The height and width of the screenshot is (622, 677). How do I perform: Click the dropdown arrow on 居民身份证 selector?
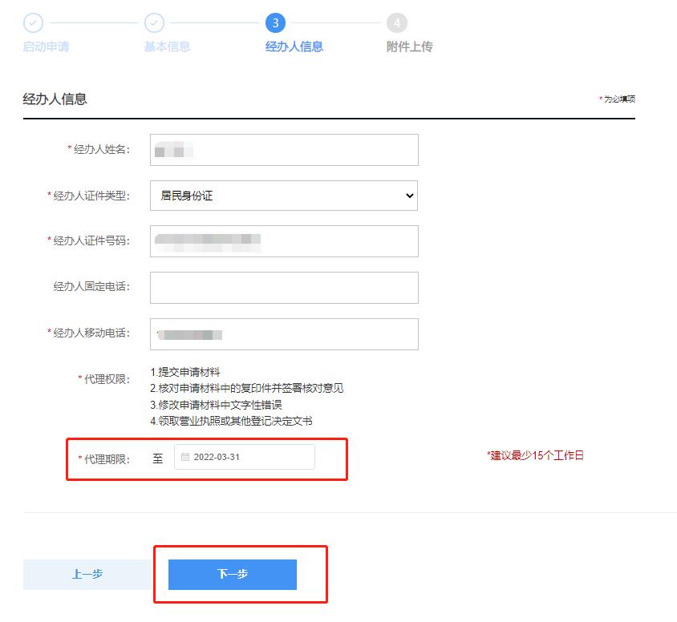coord(410,196)
